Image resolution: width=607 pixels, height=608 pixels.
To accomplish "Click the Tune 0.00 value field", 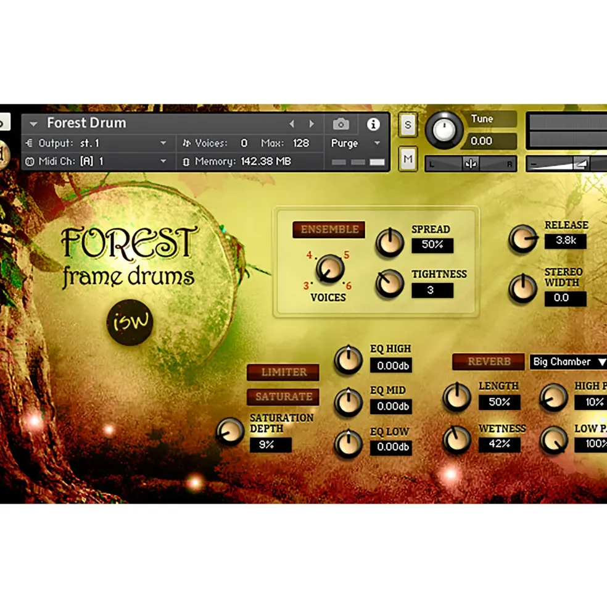I will click(490, 141).
